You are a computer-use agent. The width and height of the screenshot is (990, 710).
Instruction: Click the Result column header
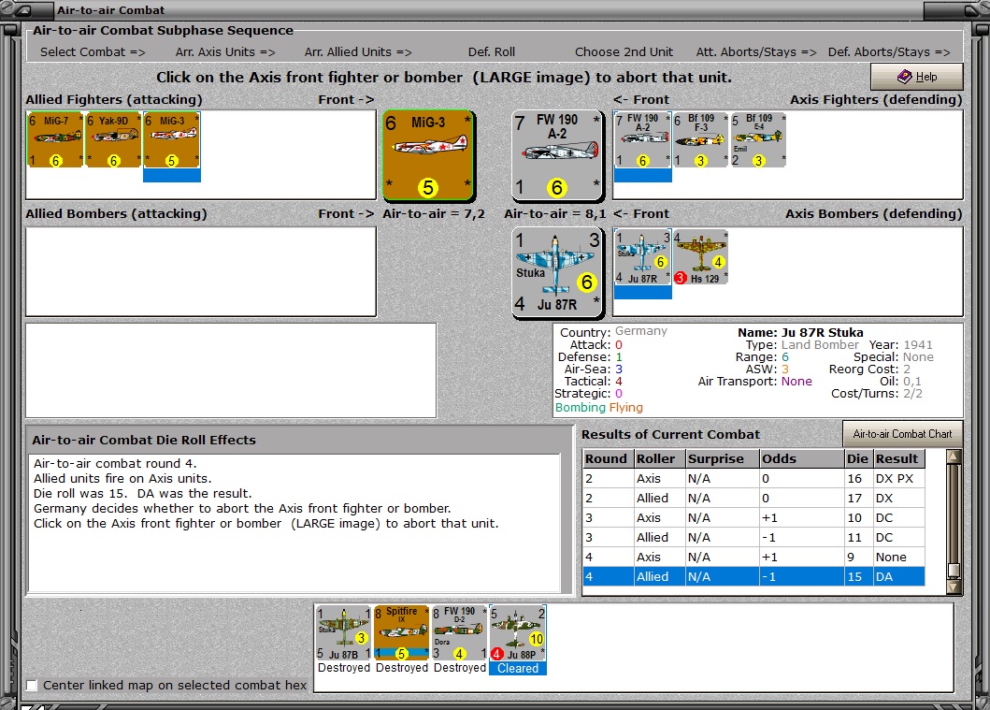click(x=898, y=458)
